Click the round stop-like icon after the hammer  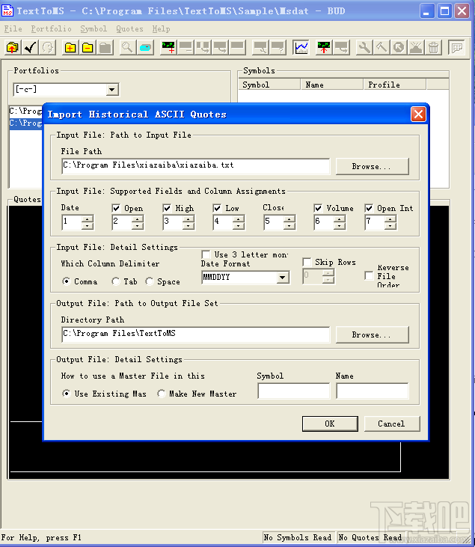[399, 47]
